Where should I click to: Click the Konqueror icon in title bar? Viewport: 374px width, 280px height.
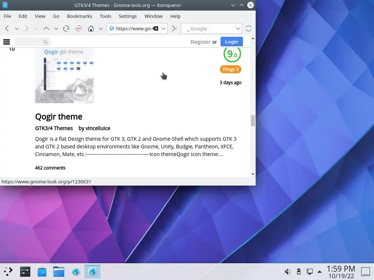click(5, 5)
